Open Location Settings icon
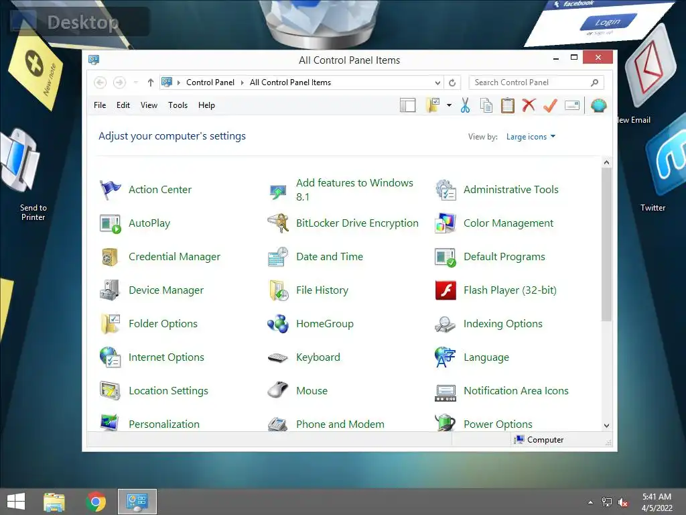Image resolution: width=686 pixels, height=515 pixels. [110, 391]
